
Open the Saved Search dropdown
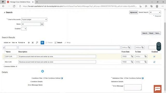[155, 12]
